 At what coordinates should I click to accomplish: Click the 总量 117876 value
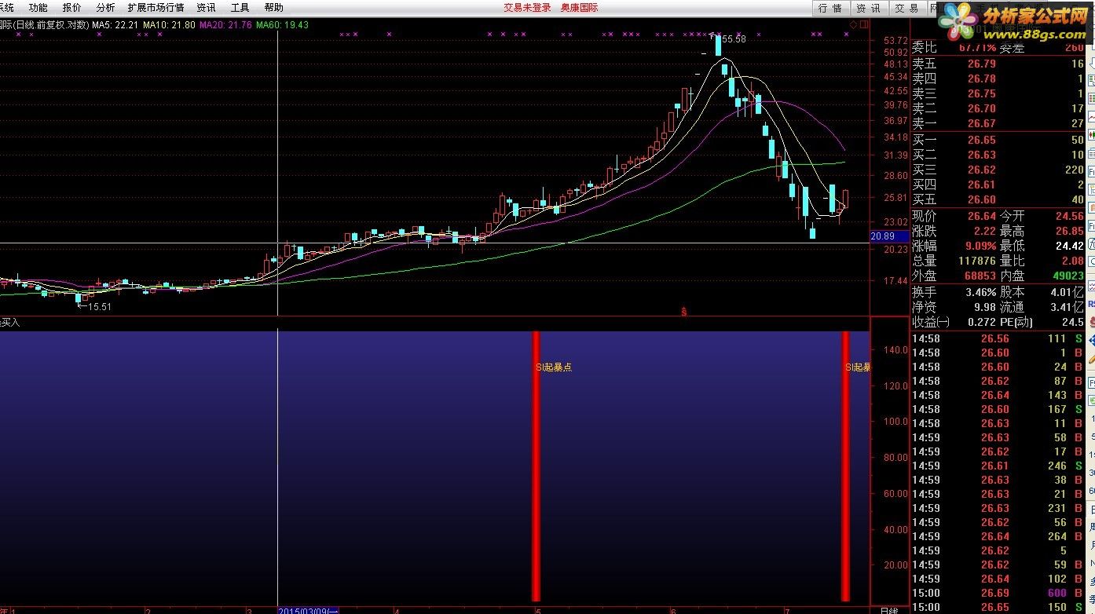pyautogui.click(x=976, y=261)
